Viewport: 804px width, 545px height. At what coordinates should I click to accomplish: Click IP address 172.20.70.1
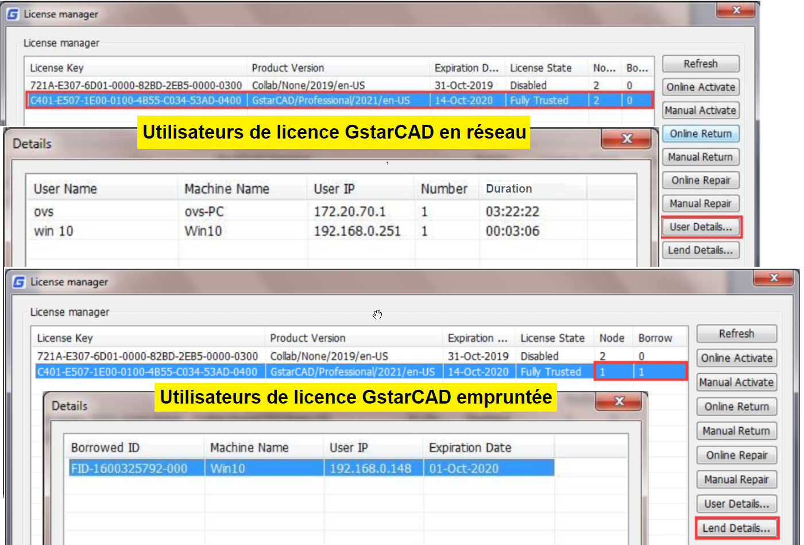[x=350, y=212]
